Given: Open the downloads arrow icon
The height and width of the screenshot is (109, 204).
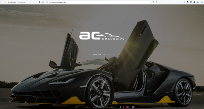Looking at the screenshot, I should coord(184,2).
